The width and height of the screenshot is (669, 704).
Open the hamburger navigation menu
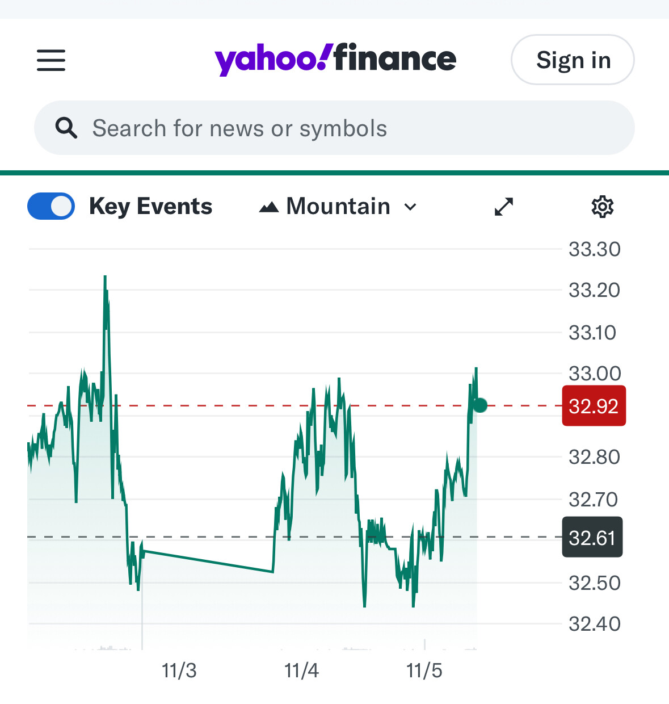click(x=51, y=60)
